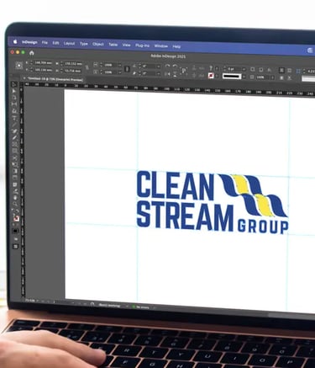Screen dimensions: 315x368
Task: Open the scale Y percentage dropdown
Action: point(119,72)
